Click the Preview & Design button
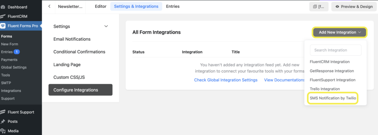The width and height of the screenshot is (378, 135). coord(354,7)
